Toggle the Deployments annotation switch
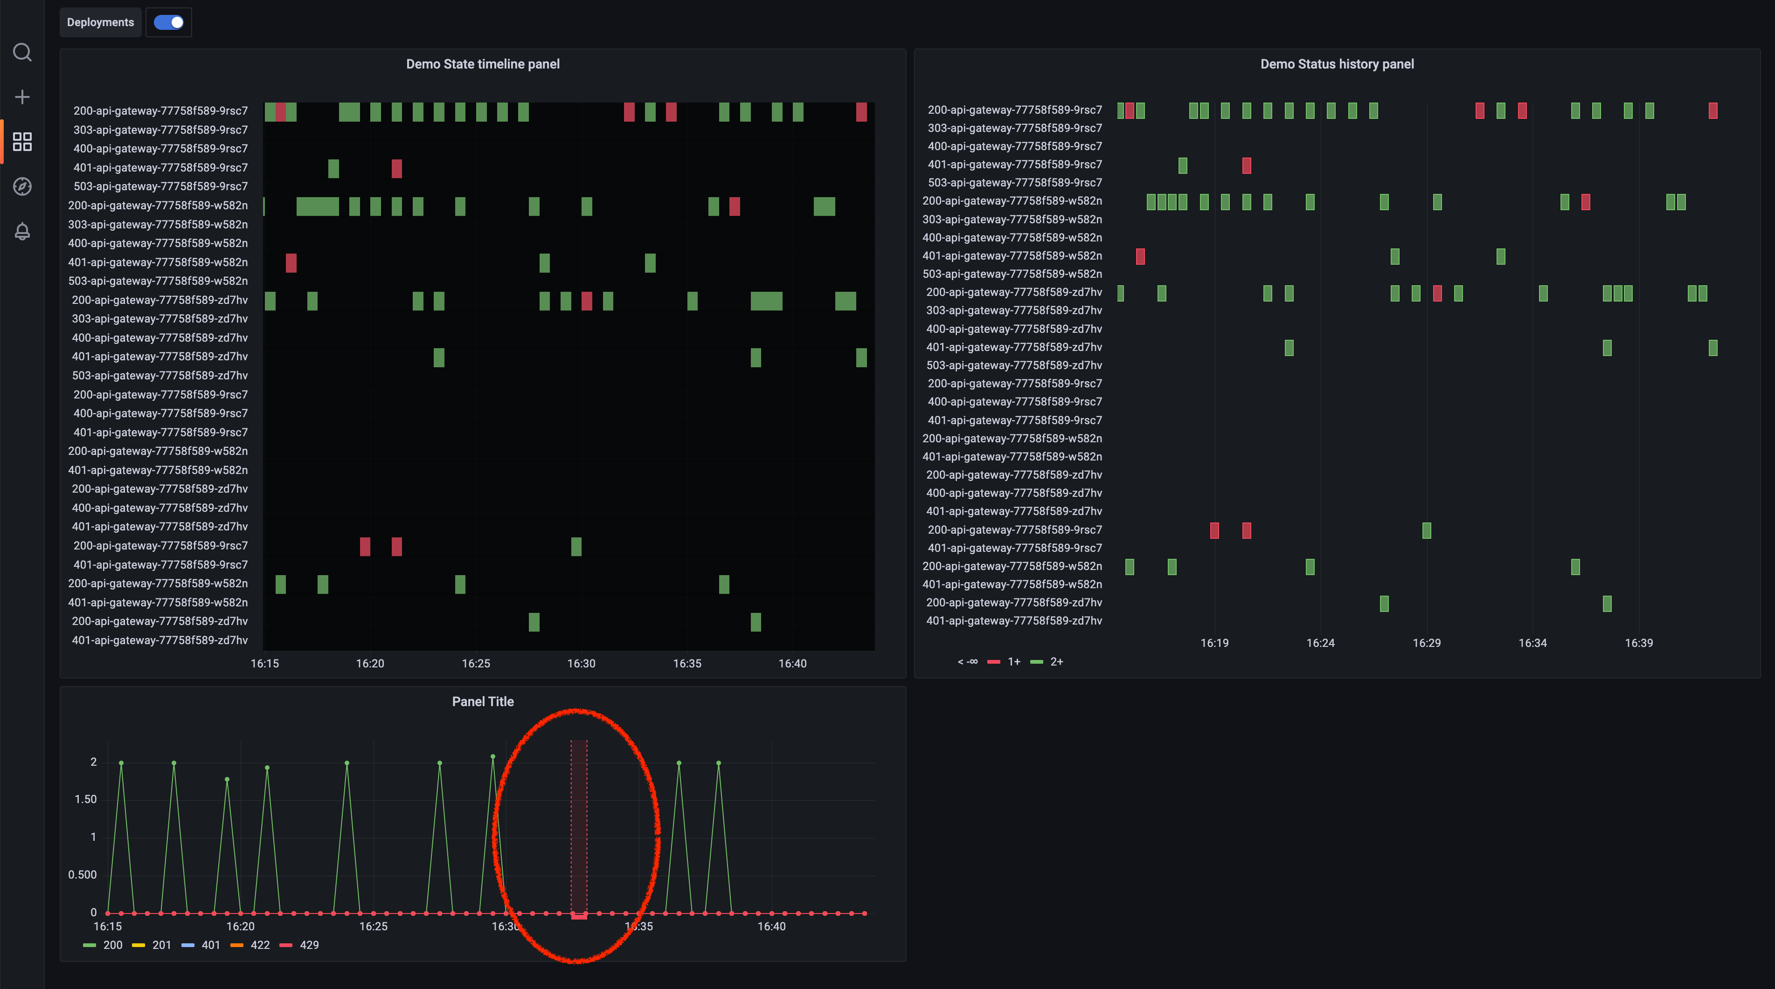Screen dimensions: 1775x989 [169, 22]
